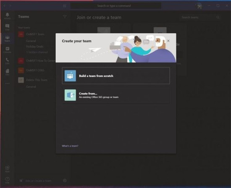Screen dimensions: 231x188
Task: Click the search teams magnifier icon
Action: (218, 17)
